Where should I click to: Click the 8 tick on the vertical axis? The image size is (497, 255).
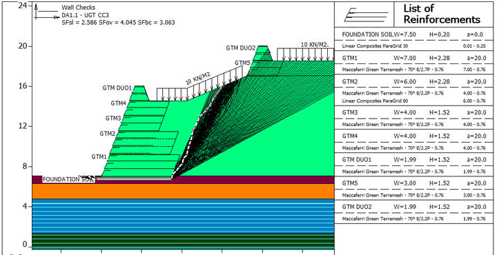[x=25, y=166]
